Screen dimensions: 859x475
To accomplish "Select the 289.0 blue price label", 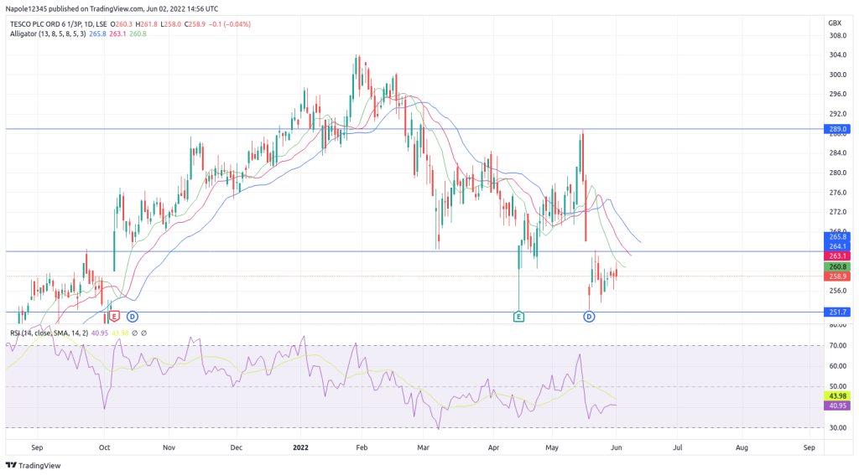I will click(x=838, y=129).
